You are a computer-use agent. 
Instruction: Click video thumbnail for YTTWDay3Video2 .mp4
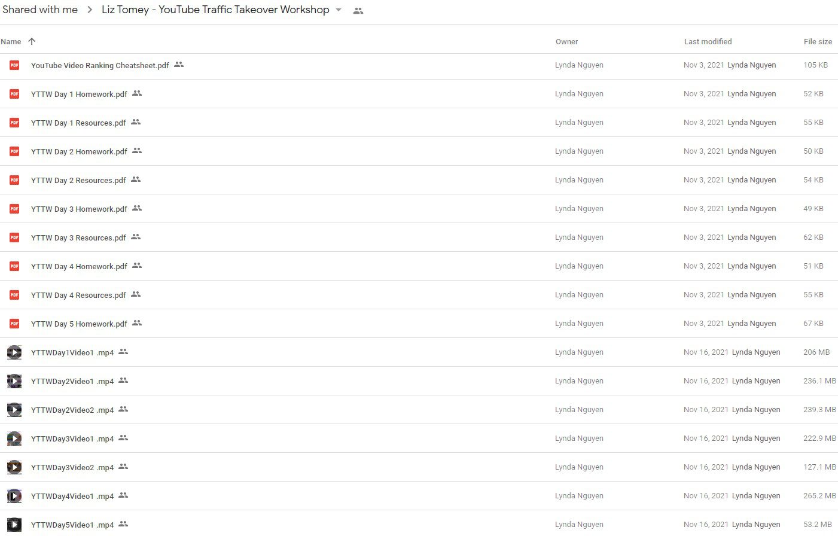(14, 467)
